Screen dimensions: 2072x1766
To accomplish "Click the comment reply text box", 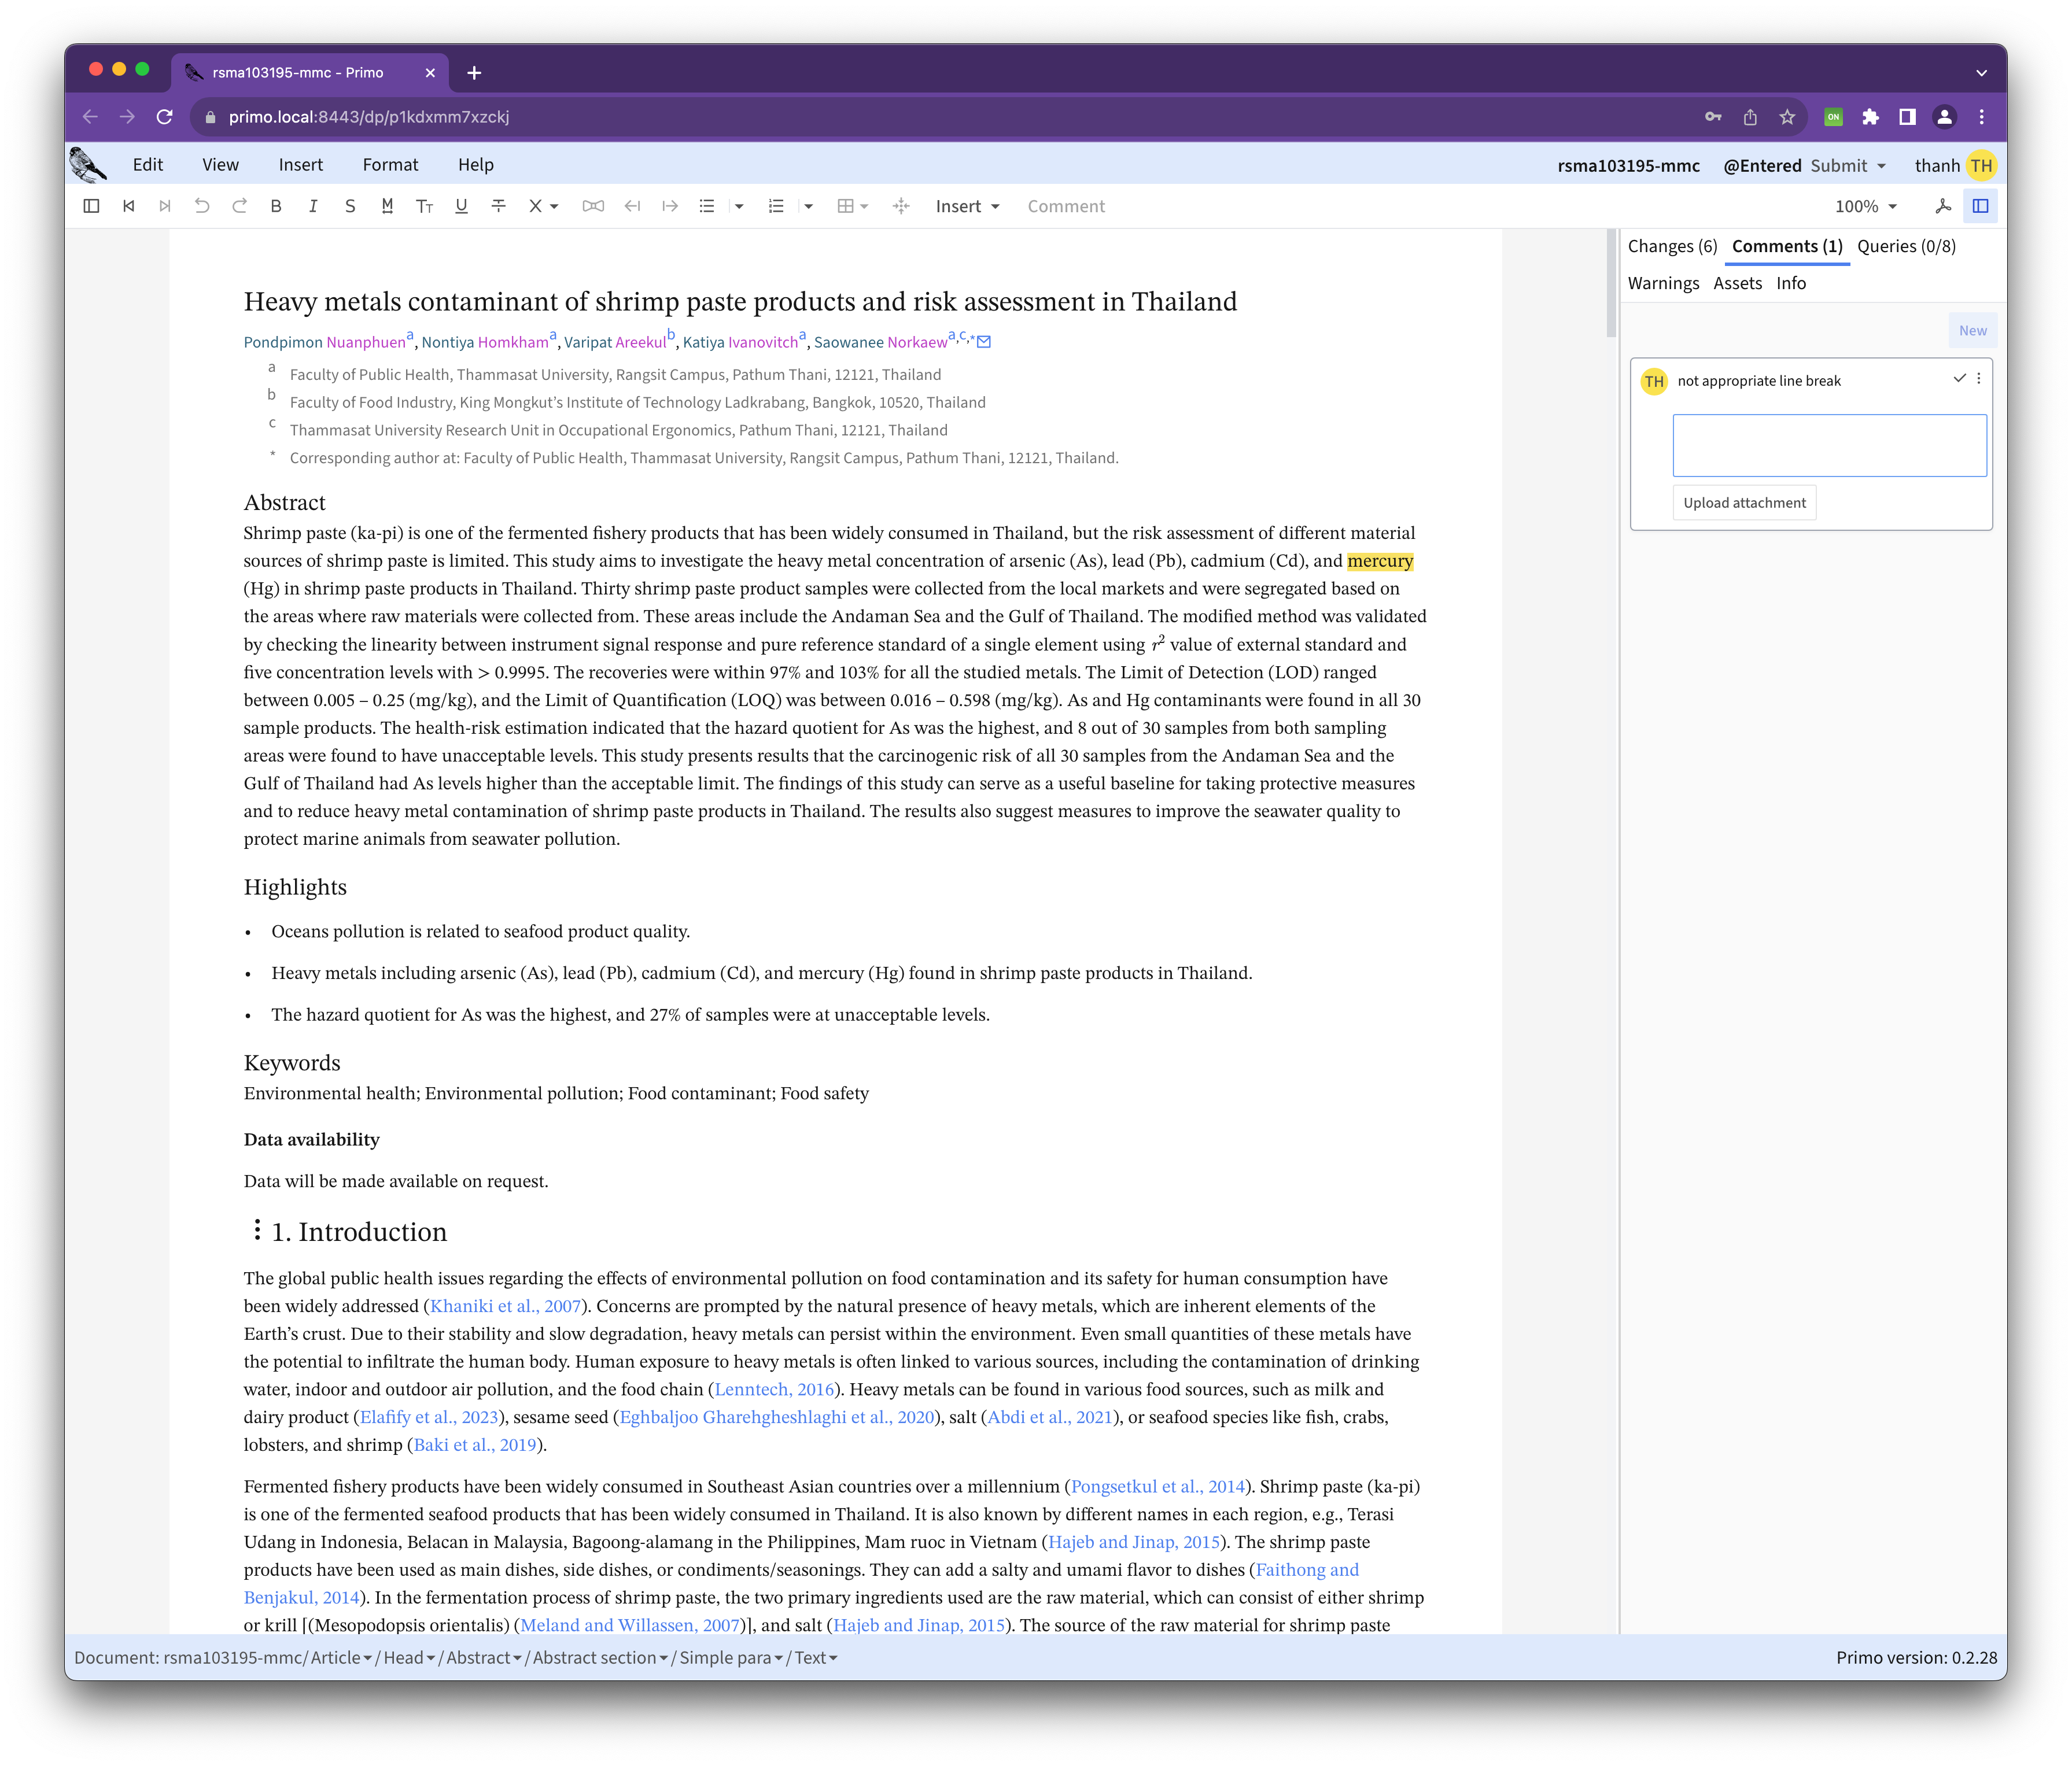I will pos(1829,446).
